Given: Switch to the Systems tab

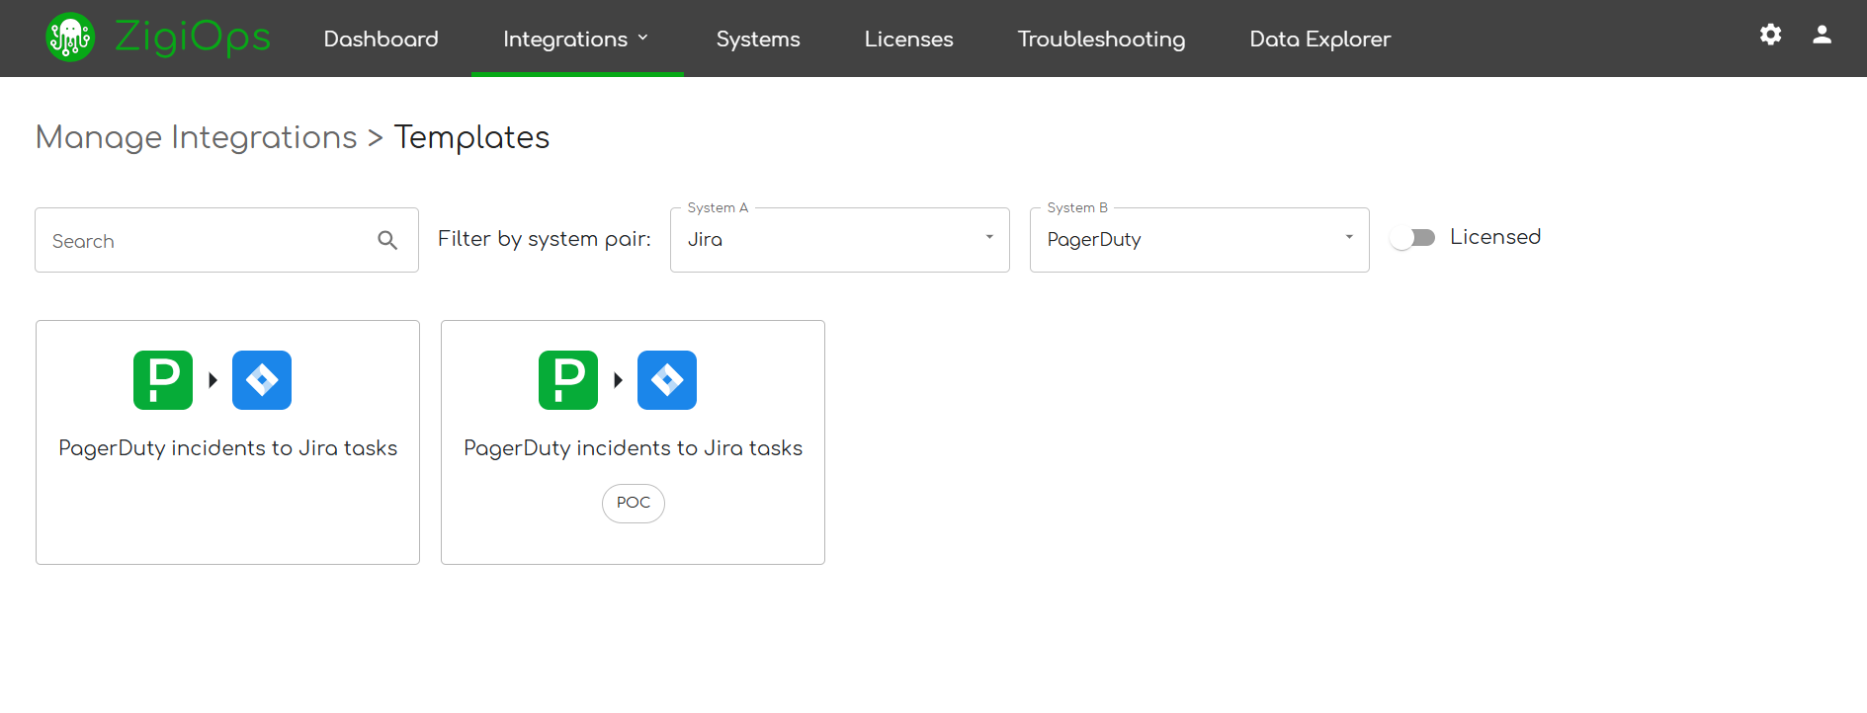Looking at the screenshot, I should pos(758,39).
